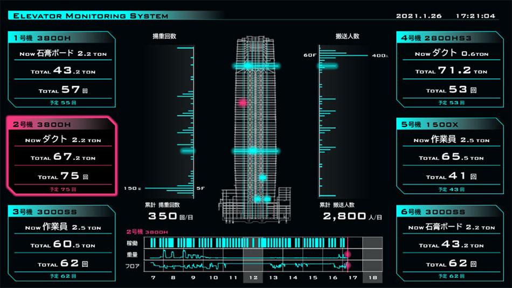The width and height of the screenshot is (512, 288).
Task: Select hour 18 on the timeline axis
Action: coord(372,278)
